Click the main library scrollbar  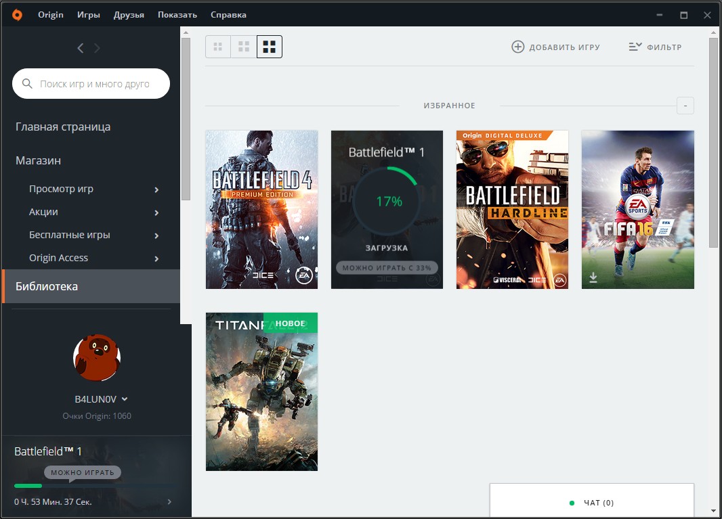pyautogui.click(x=714, y=143)
